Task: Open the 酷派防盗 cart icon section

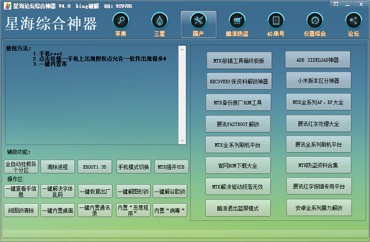Action: (237, 24)
